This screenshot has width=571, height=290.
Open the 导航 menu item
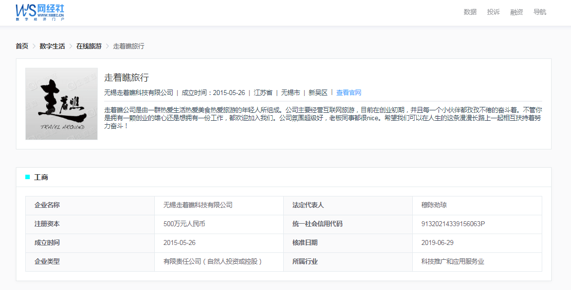pos(540,12)
